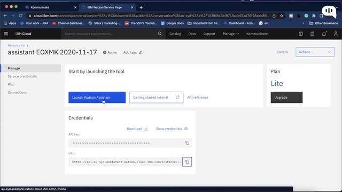Open the Your work - JIRA bookmark
Screen dimensions: 342x192
point(34,23)
